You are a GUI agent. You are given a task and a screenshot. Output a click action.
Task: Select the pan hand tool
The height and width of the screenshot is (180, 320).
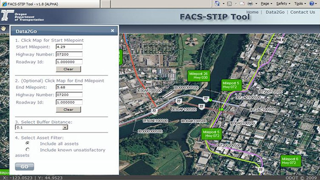click(4, 28)
